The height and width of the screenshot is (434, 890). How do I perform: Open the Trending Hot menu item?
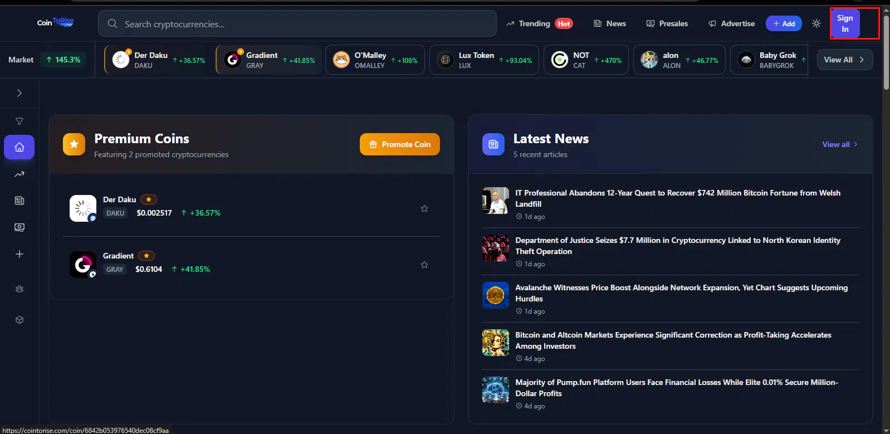[539, 23]
